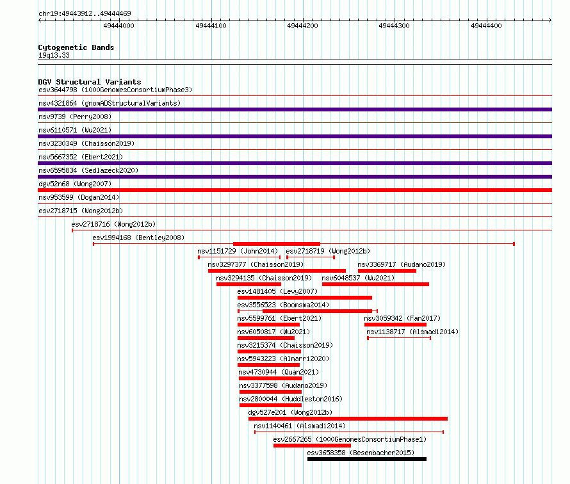Select nsv6595834 (Sedlazeck2020) variant
This screenshot has width=570, height=484.
tap(88, 170)
